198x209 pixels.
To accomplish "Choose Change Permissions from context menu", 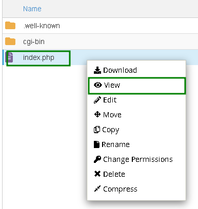I will [136, 159].
